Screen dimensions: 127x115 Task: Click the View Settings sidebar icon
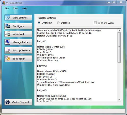click(x=7, y=17)
